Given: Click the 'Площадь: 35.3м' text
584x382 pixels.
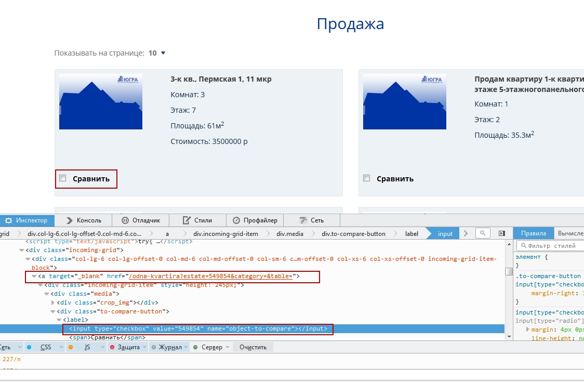Looking at the screenshot, I should pos(505,135).
